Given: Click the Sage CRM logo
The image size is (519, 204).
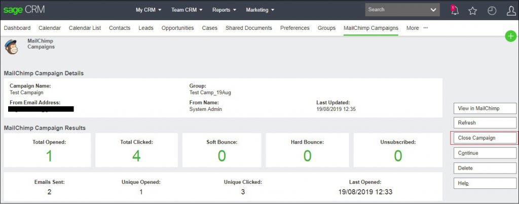Looking at the screenshot, I should tap(24, 10).
